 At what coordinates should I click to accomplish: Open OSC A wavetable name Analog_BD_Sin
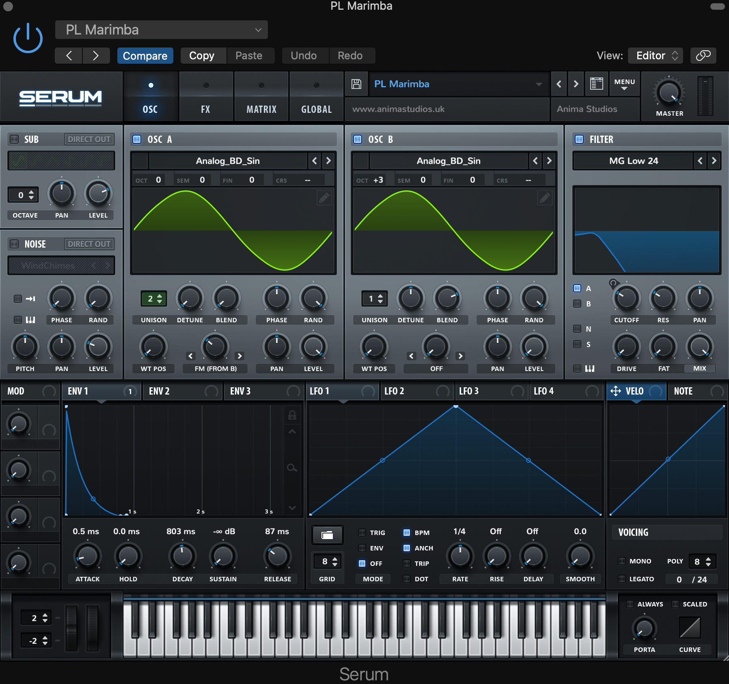pyautogui.click(x=228, y=161)
